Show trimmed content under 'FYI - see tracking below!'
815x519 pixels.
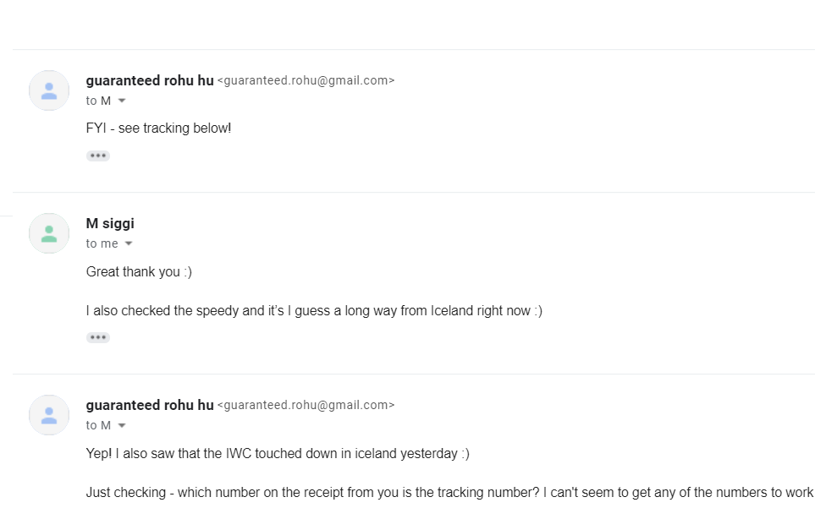[98, 156]
